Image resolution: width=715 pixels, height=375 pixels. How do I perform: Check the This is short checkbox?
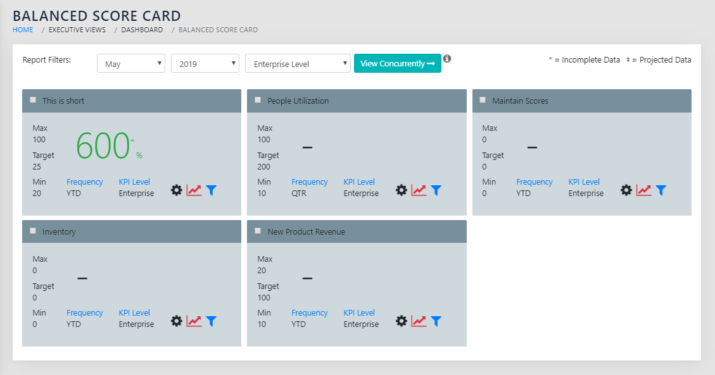33,100
